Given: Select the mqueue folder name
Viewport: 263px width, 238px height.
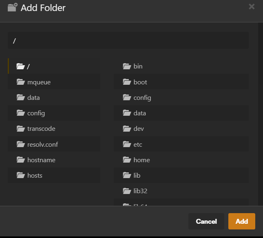Looking at the screenshot, I should click(39, 82).
